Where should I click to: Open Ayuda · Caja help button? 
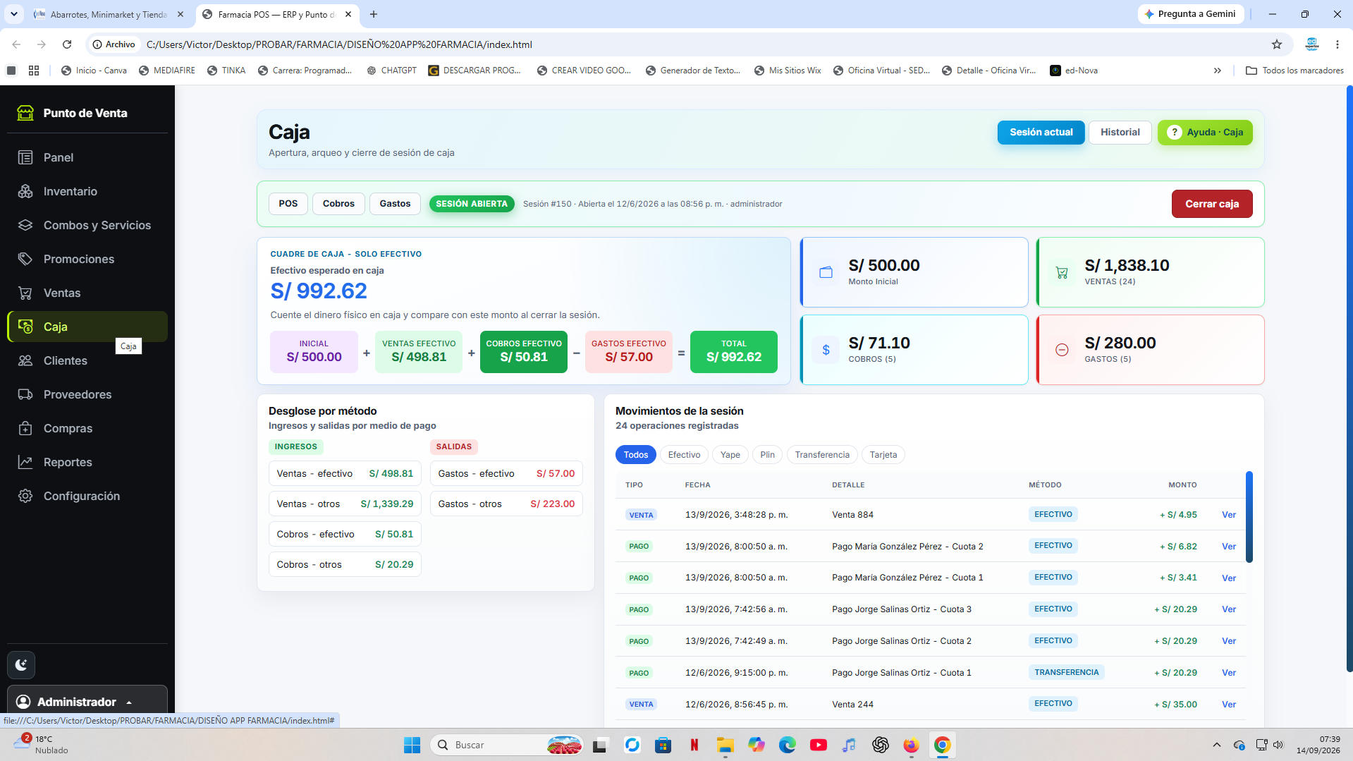[x=1205, y=132]
